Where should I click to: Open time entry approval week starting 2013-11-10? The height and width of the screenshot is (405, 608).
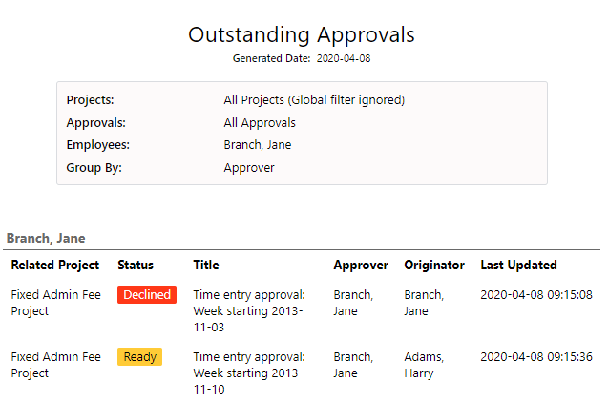pos(249,373)
